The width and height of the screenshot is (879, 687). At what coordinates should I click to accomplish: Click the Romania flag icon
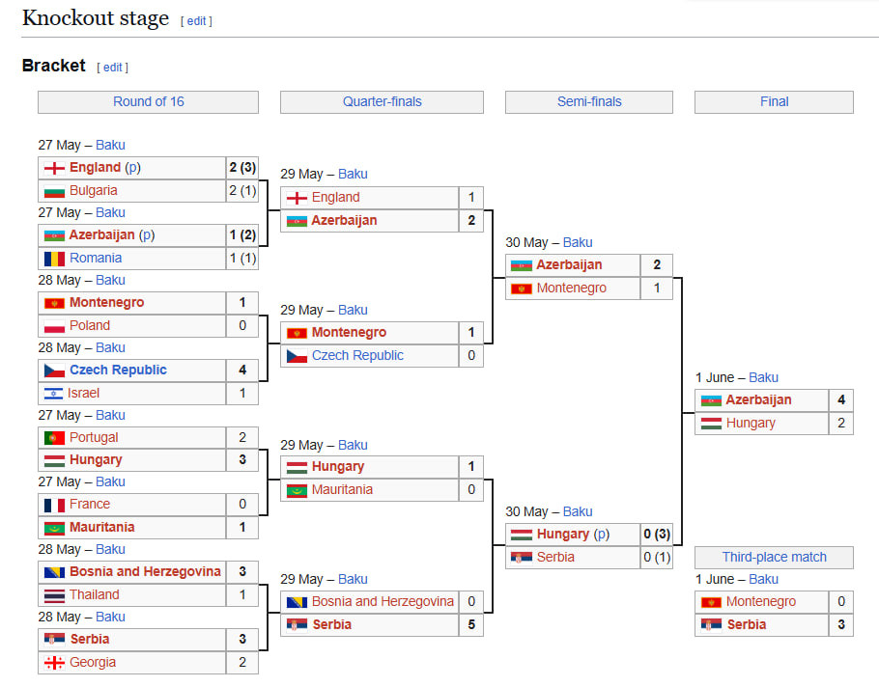tap(54, 259)
